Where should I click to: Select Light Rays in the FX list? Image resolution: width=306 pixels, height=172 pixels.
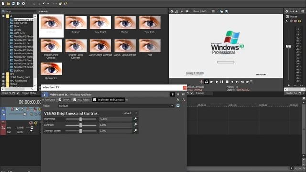(19, 33)
